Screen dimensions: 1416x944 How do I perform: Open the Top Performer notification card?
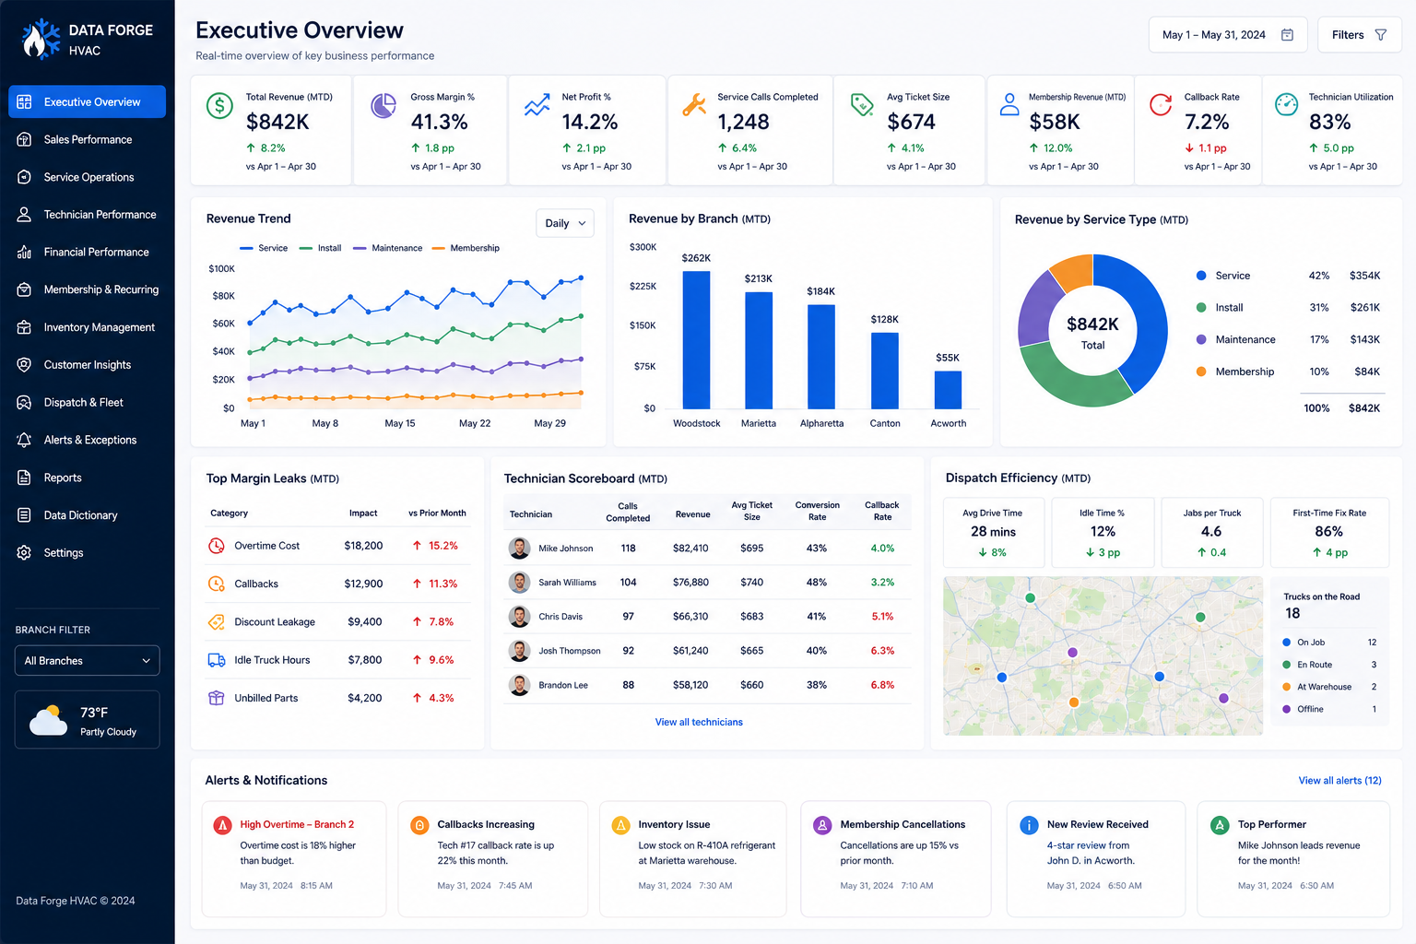pos(1293,858)
